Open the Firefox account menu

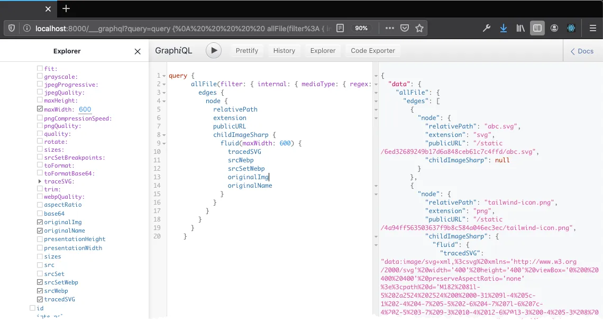[554, 28]
